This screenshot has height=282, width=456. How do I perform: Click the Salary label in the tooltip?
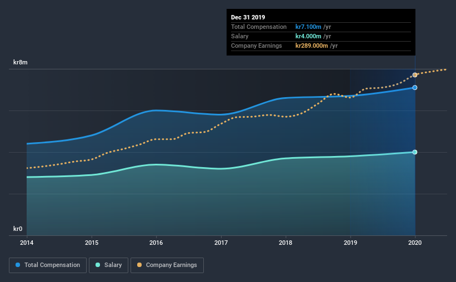[239, 36]
